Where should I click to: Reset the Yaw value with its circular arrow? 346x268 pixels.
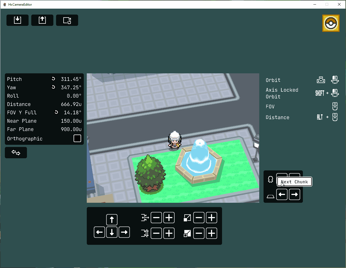pyautogui.click(x=53, y=87)
